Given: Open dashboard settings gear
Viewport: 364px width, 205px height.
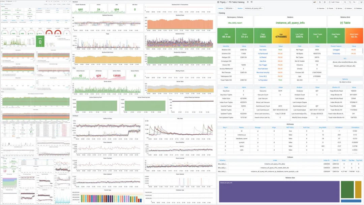Looking at the screenshot, I should (325, 2).
